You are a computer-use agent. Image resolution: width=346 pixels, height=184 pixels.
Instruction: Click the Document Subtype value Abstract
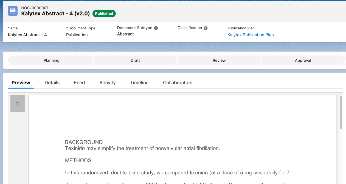point(125,34)
